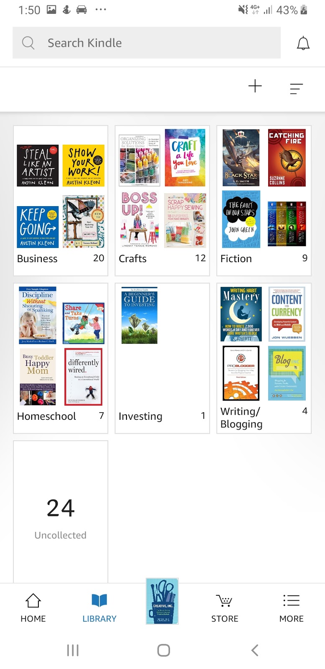325x669 pixels.
Task: Tap Android back navigation button
Action: (255, 650)
